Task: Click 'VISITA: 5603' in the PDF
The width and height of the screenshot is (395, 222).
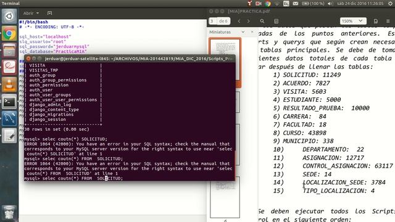Action: [x=304, y=92]
